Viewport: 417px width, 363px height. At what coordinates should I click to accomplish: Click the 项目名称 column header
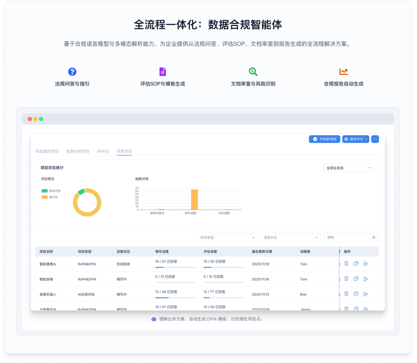[46, 252]
